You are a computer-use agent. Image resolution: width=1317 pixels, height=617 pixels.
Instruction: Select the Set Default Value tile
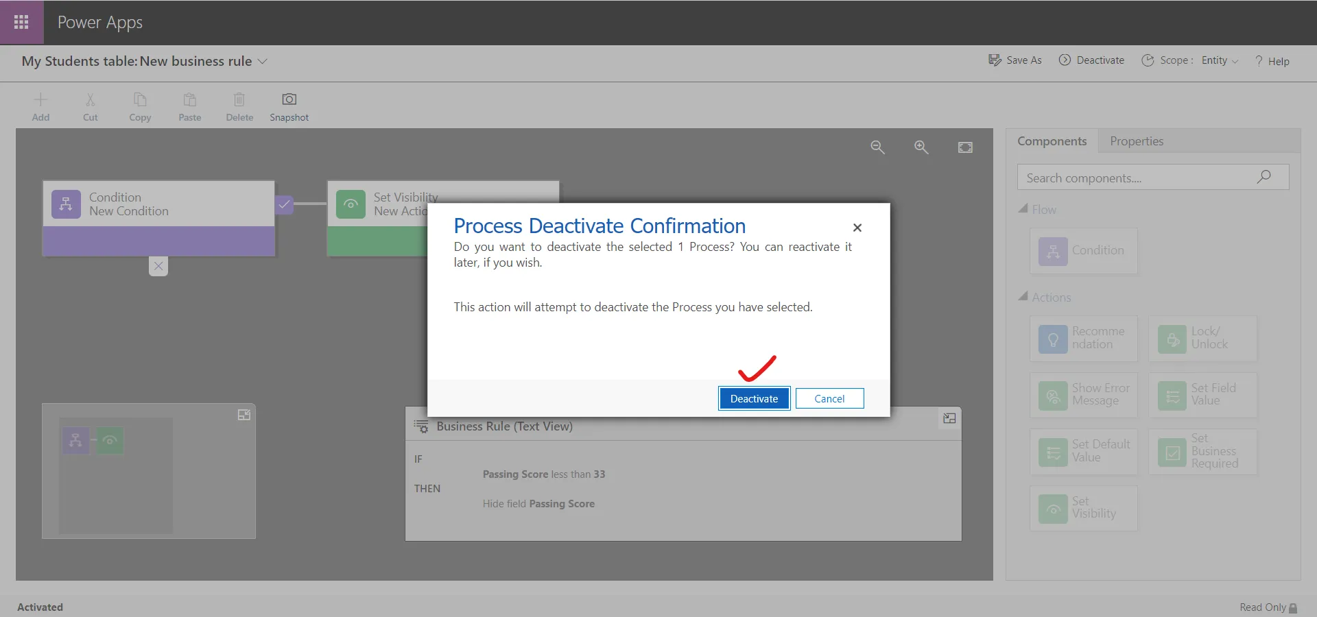click(x=1084, y=452)
